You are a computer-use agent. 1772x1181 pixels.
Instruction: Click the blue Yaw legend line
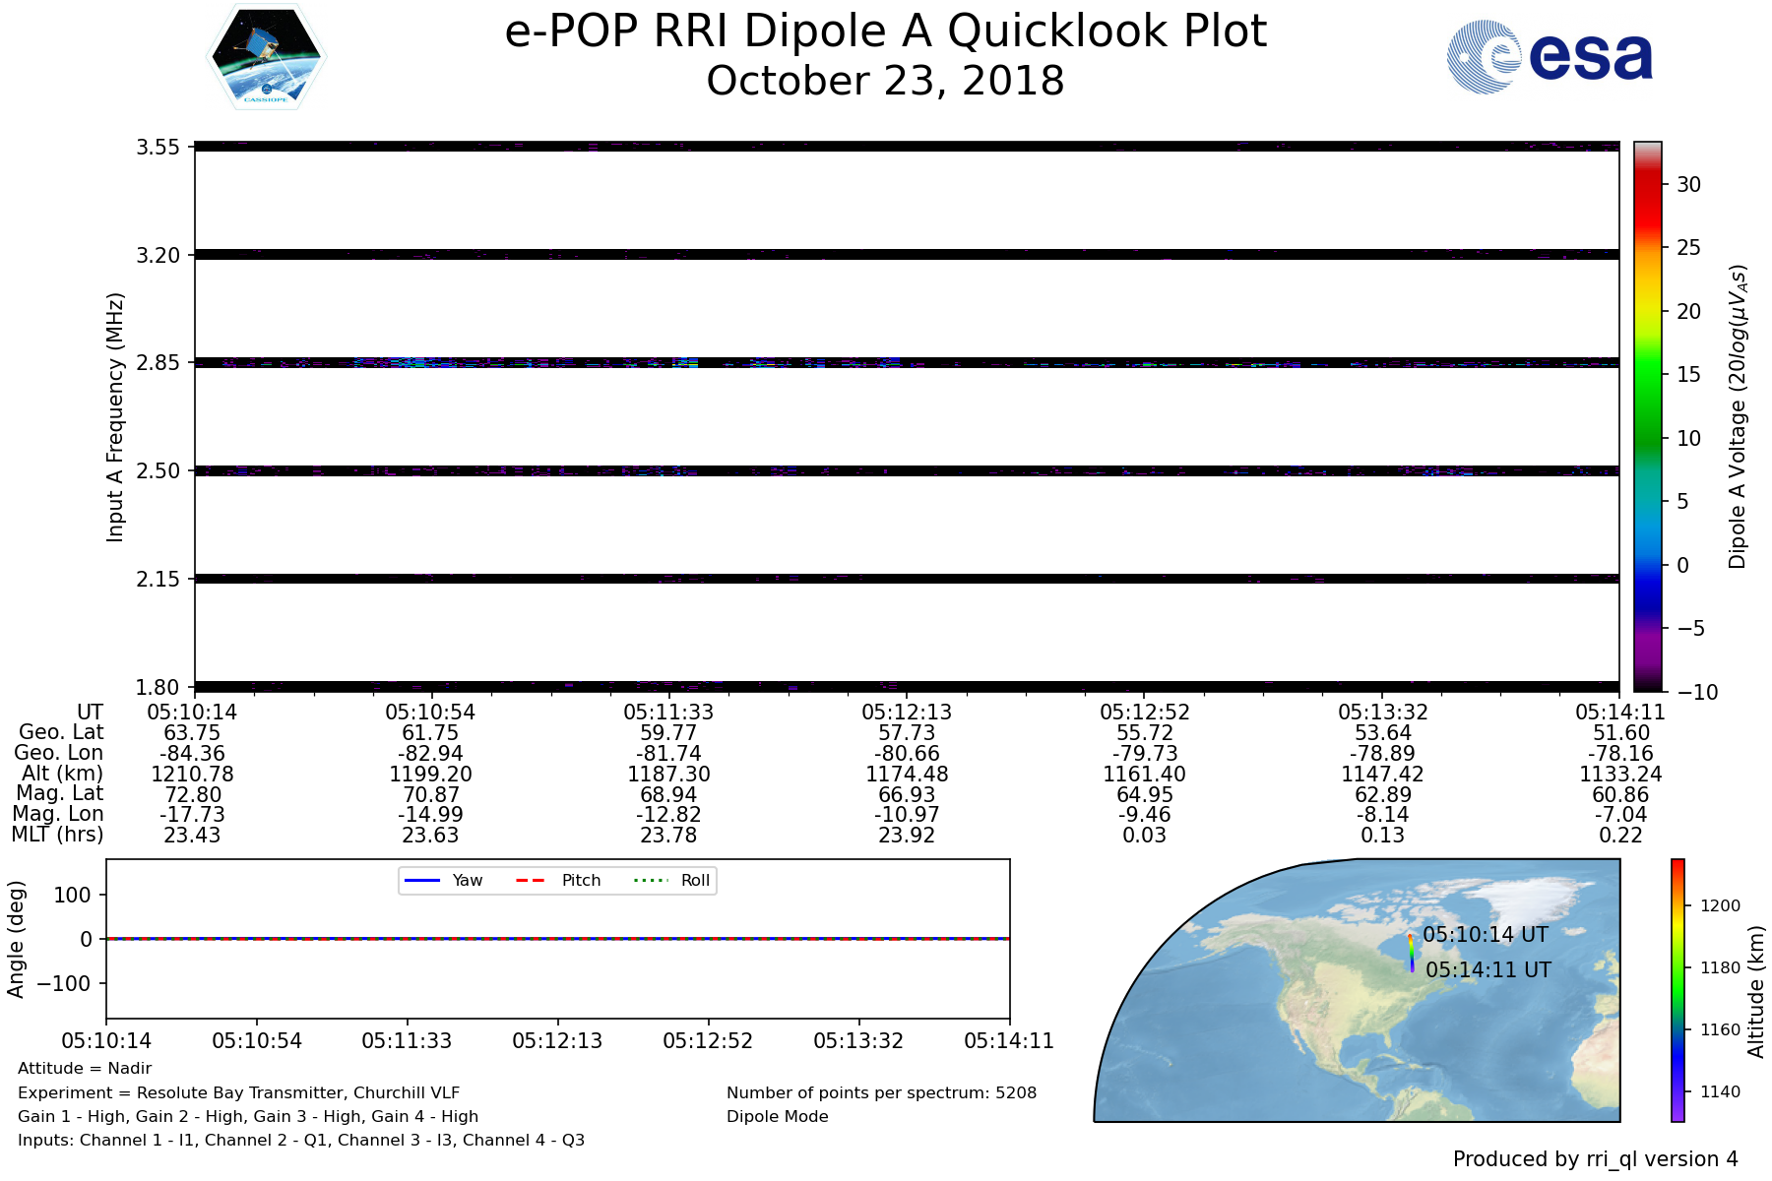[421, 880]
